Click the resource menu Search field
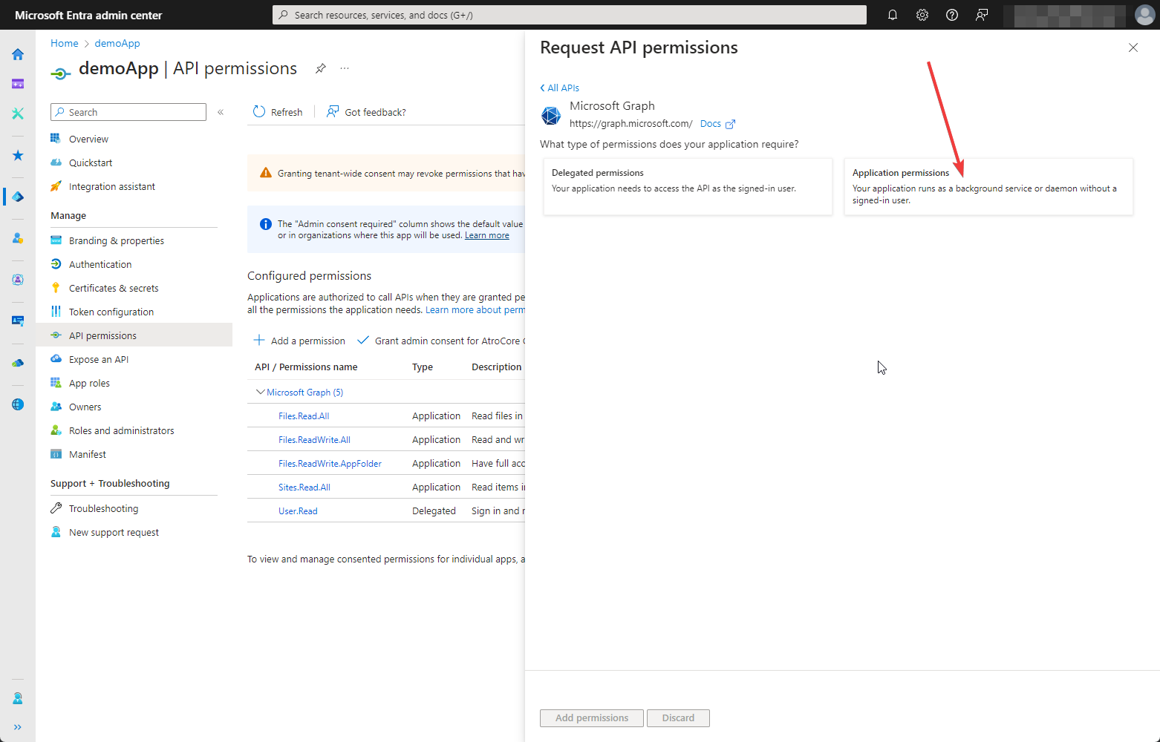 (128, 112)
